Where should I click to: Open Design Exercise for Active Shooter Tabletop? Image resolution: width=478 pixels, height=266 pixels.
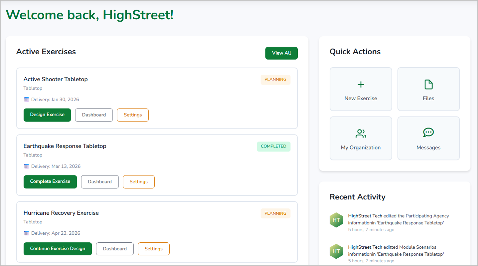coord(47,115)
